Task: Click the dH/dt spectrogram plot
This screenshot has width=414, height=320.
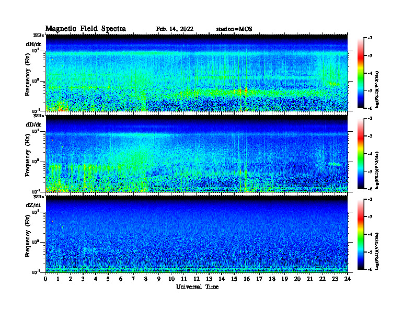Action: click(197, 73)
